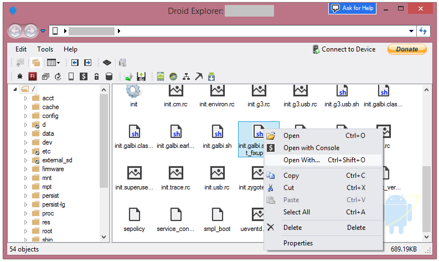The image size is (439, 262).
Task: Click the pickaxe toolbar icon
Action: 199,76
